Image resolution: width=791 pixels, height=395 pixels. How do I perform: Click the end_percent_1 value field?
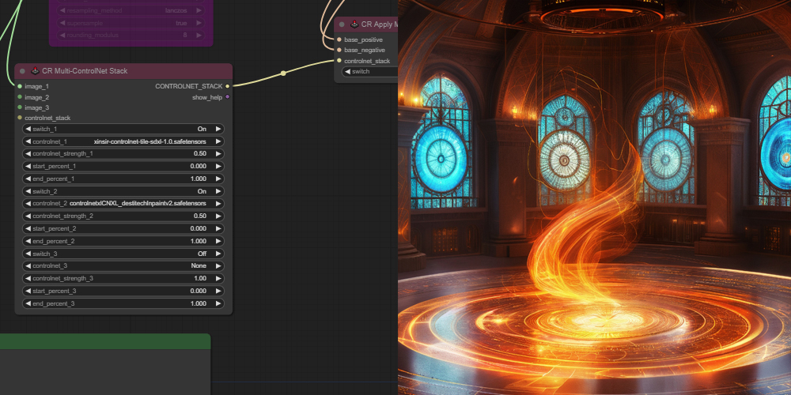[123, 179]
